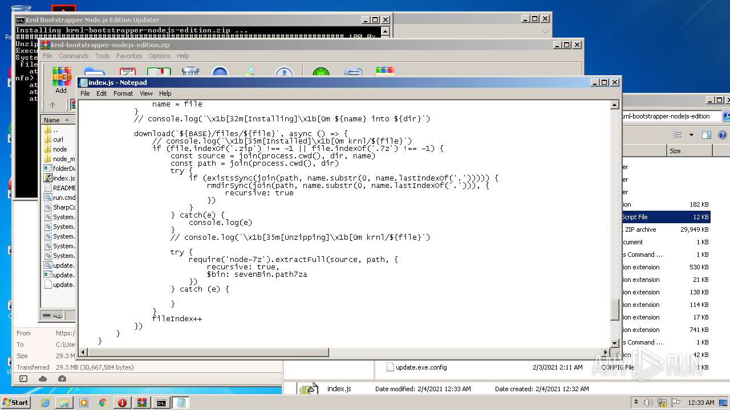Open Windows Media Player from taskbar
The width and height of the screenshot is (730, 410).
click(84, 403)
